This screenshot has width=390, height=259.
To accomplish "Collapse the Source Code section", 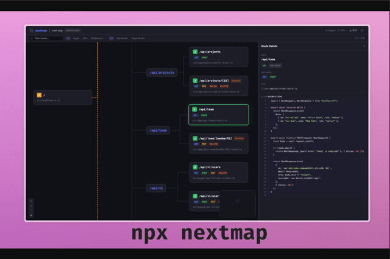I will [262, 96].
